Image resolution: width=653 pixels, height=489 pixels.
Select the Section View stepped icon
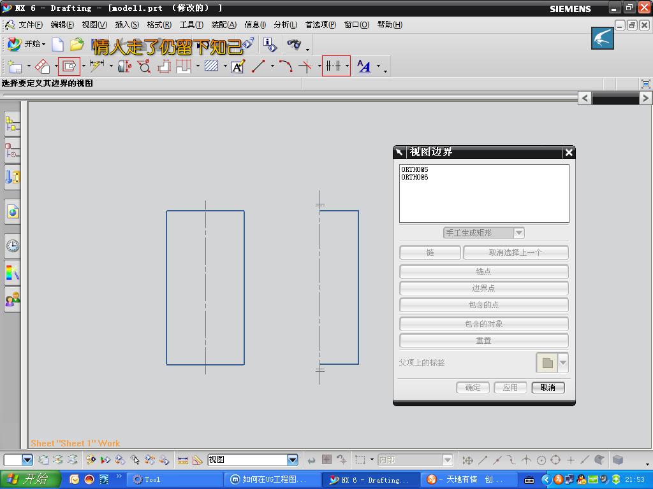(165, 66)
